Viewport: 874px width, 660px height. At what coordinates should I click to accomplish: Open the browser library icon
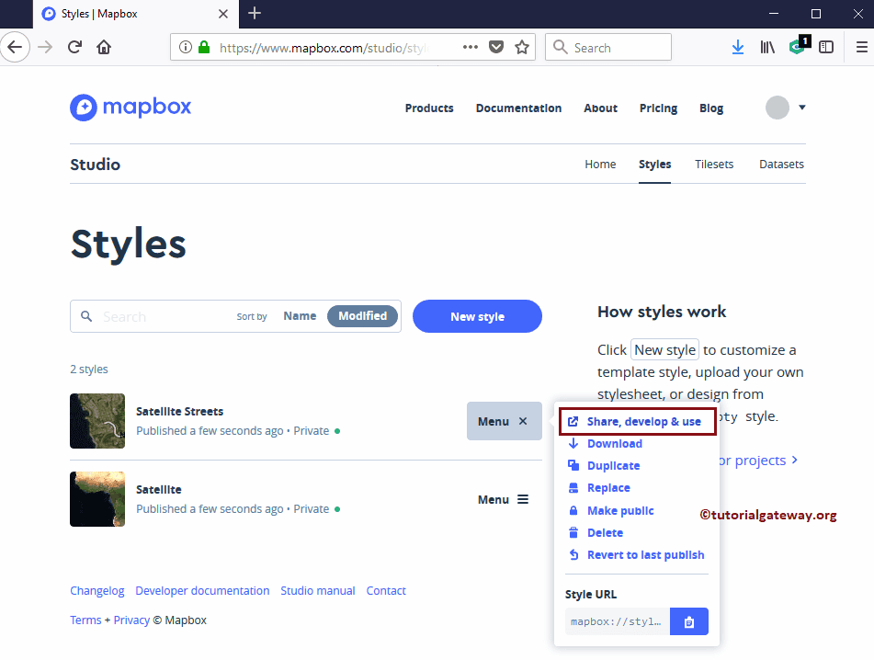pos(767,48)
